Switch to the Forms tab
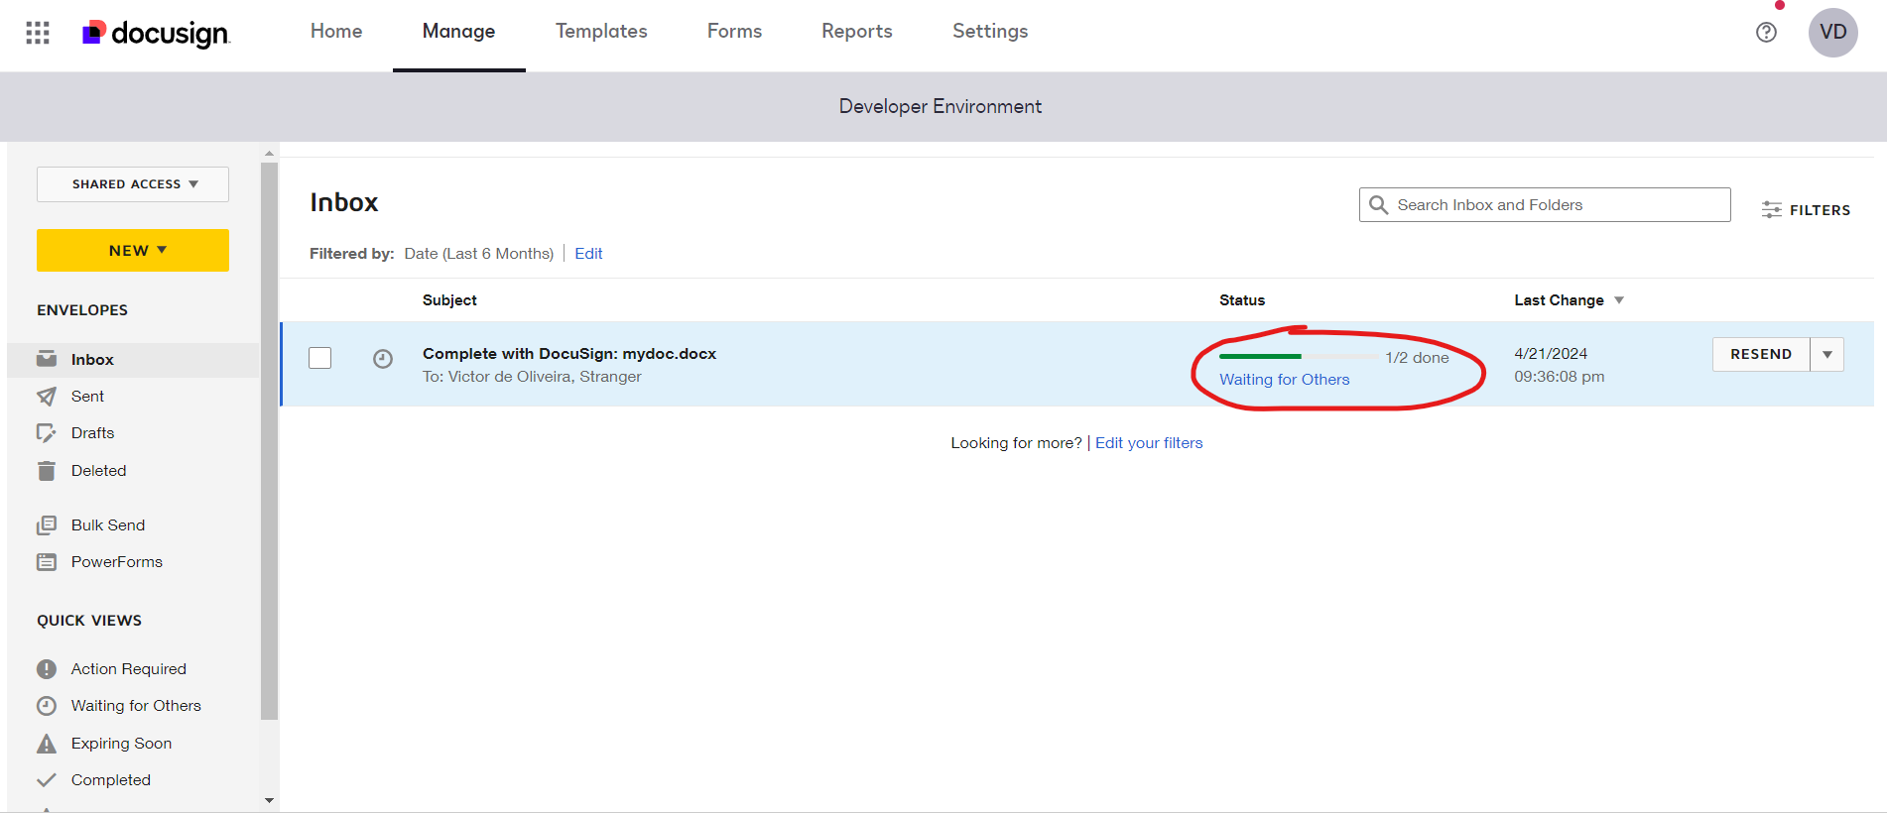The height and width of the screenshot is (813, 1887). point(734,32)
